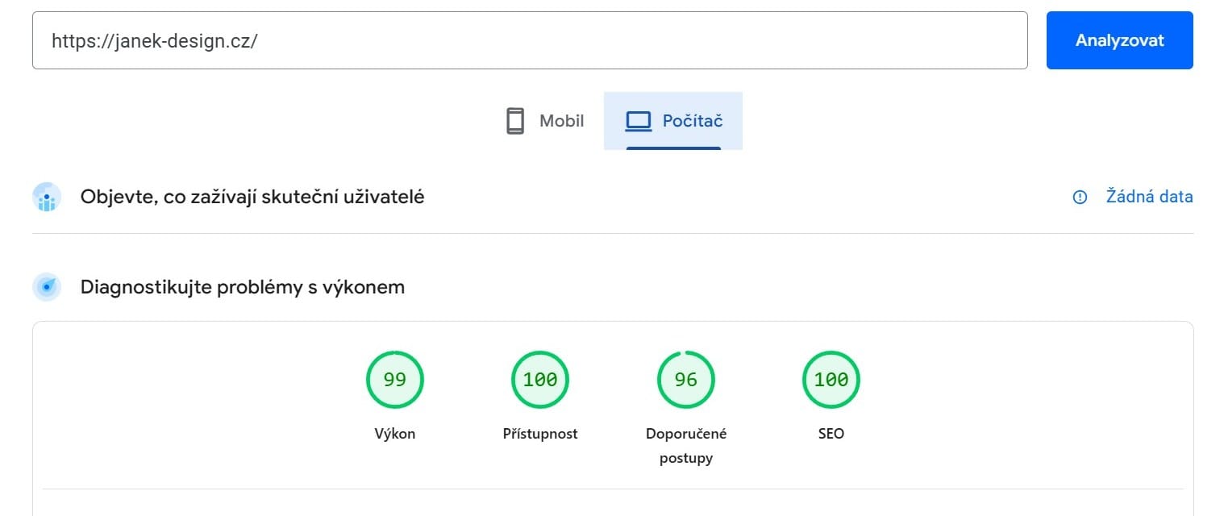
Task: Open the Doporučené postupy score gauge 96
Action: (x=685, y=380)
